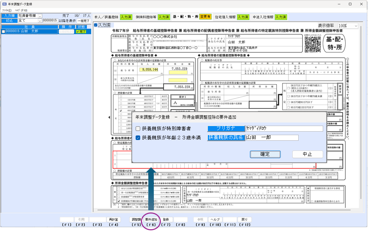Uncheck 扶養親族が年齢23歳未満 checkbox
This screenshot has width=368, height=231.
[x=138, y=138]
